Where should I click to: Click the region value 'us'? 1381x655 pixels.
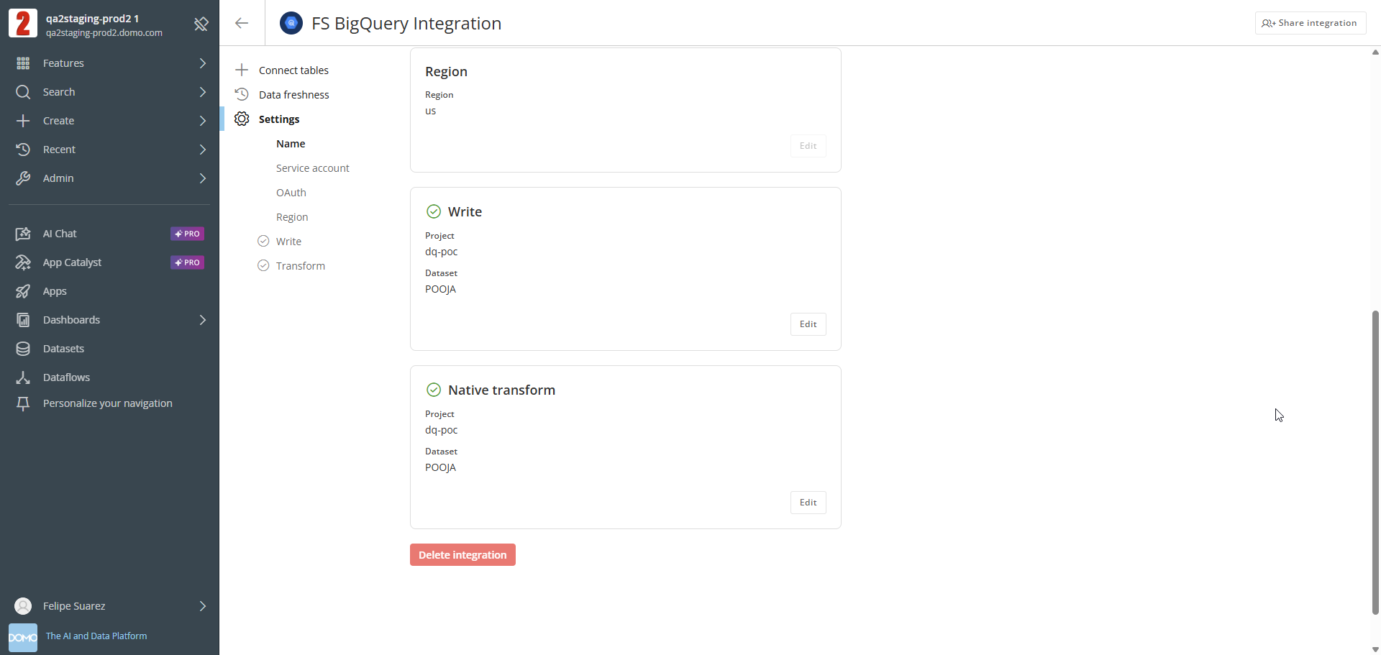(430, 111)
